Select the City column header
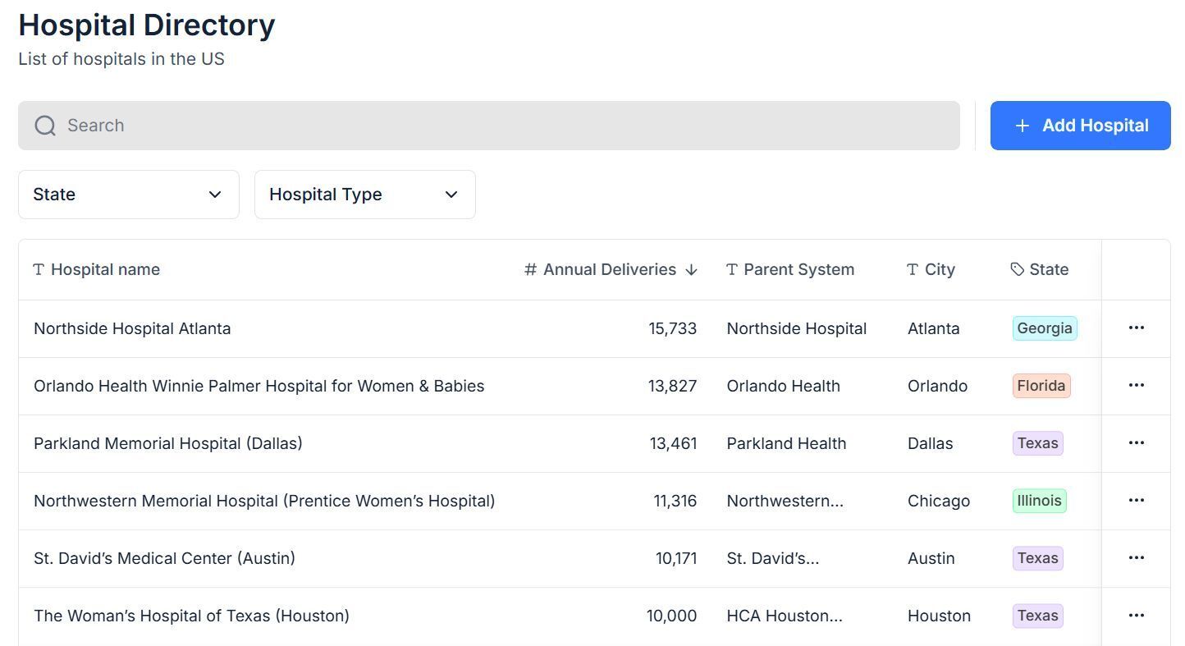Image resolution: width=1185 pixels, height=646 pixels. point(939,270)
